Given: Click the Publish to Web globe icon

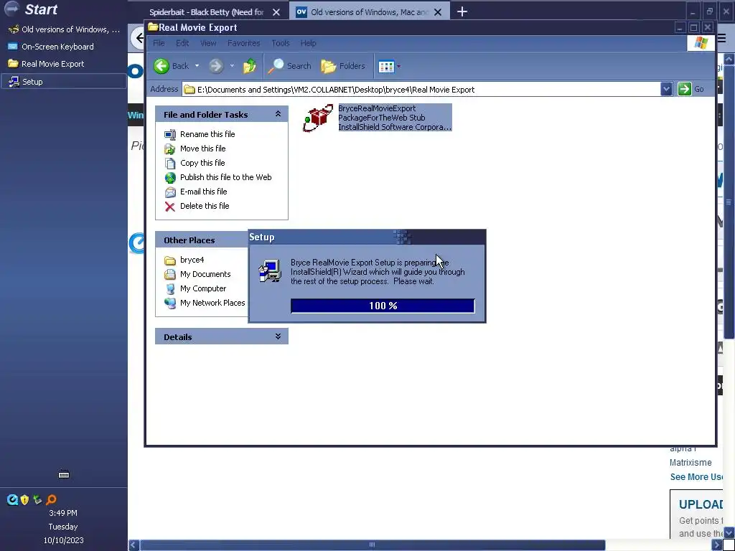Looking at the screenshot, I should (x=169, y=178).
